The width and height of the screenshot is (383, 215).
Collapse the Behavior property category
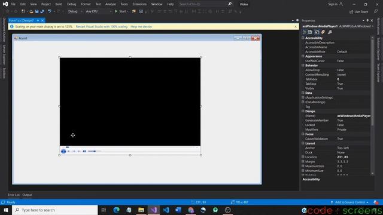(303, 65)
